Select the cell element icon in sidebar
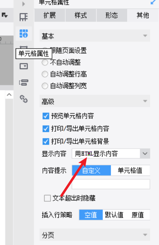Viewport: 159px width, 245px height. (x=23, y=17)
